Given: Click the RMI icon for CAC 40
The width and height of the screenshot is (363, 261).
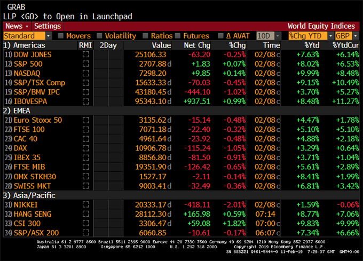Looking at the screenshot, I should pos(85,139).
